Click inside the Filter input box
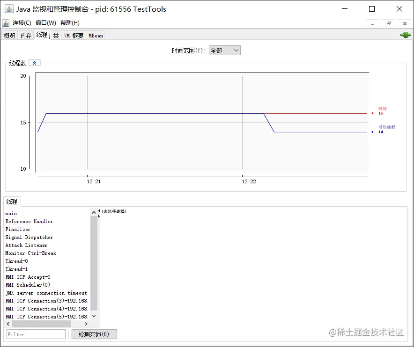 tap(36, 334)
